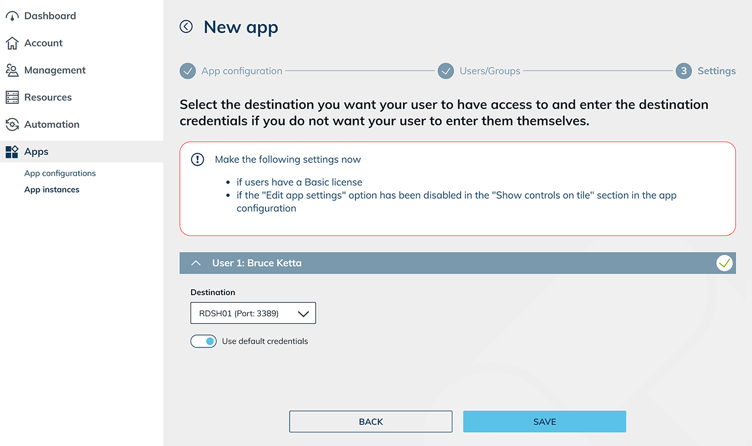Click the BACK button

click(x=371, y=421)
